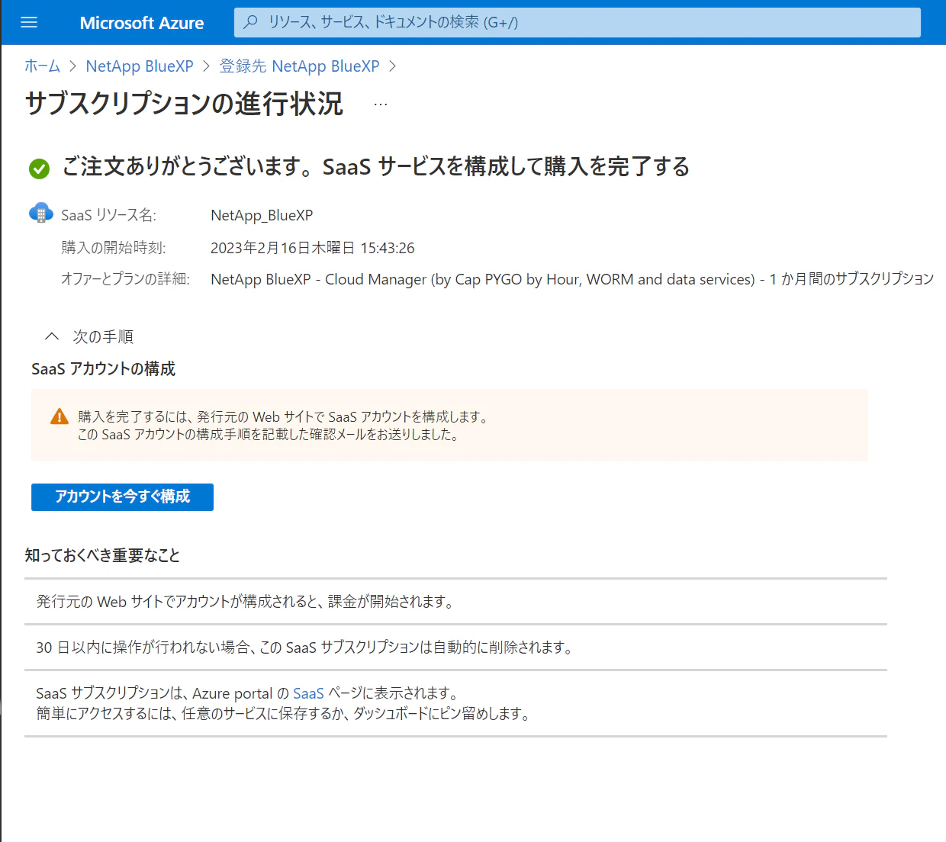
Task: Open 登録先 NetApp BlueXP breadcrumb
Action: (300, 66)
